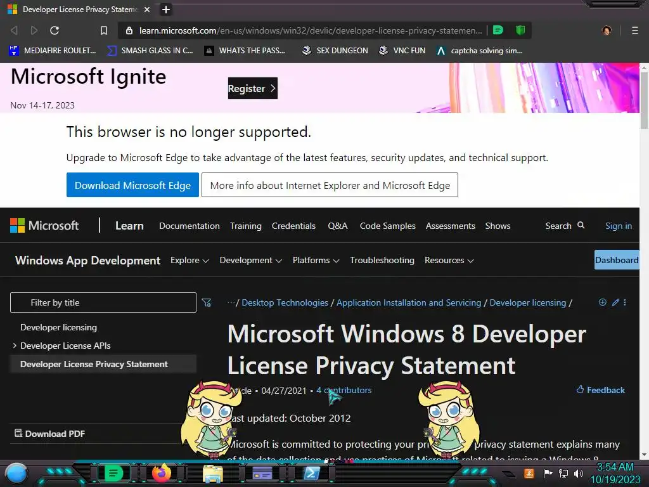Open the captcha solving sim... bookmark

[480, 51]
